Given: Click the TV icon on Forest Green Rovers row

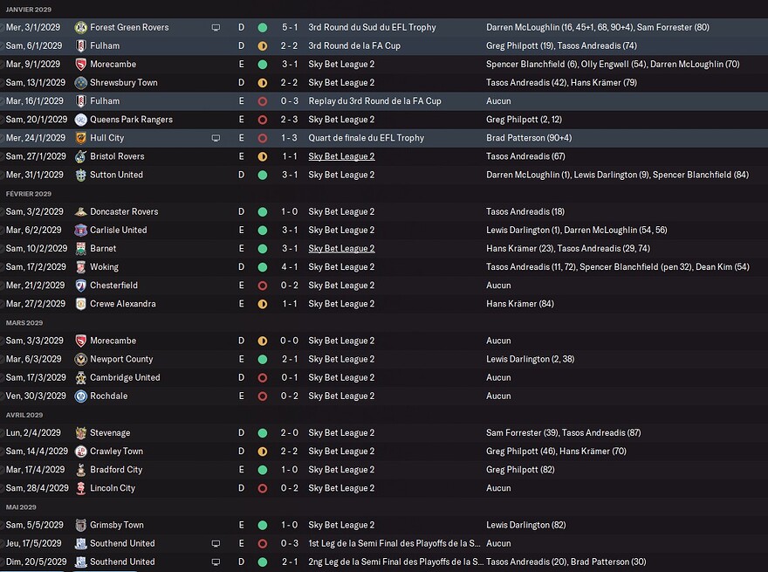Looking at the screenshot, I should coord(216,27).
